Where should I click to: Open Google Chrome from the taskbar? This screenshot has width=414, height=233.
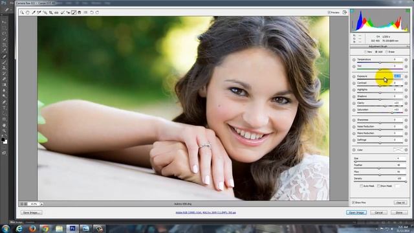pyautogui.click(x=45, y=228)
